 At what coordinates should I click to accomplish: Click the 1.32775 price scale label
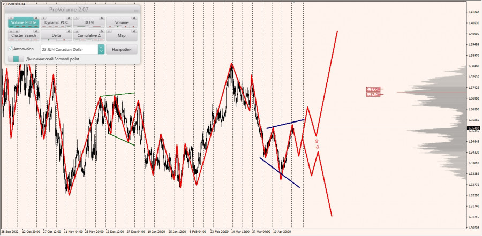pos(475,185)
